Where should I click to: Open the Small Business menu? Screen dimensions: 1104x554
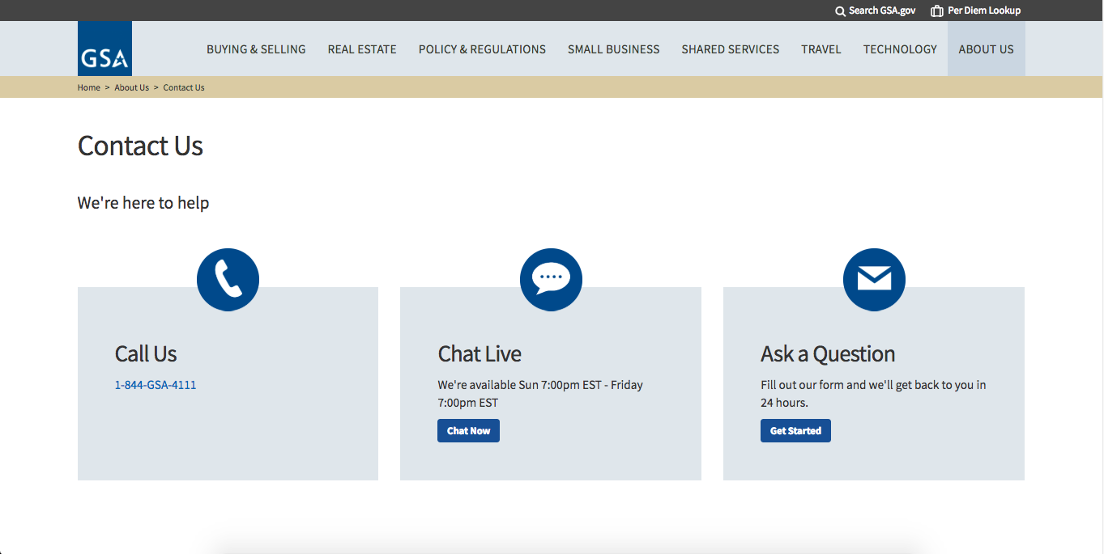point(613,49)
